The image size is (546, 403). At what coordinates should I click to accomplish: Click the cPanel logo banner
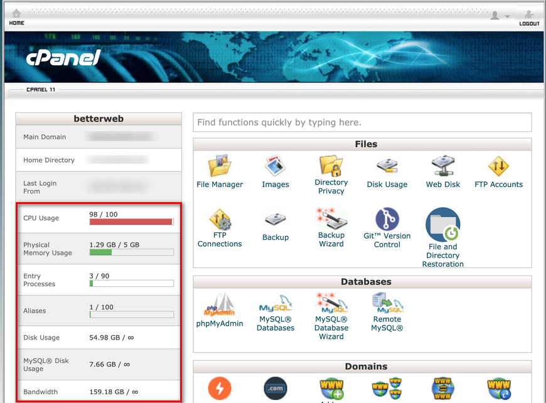(63, 58)
